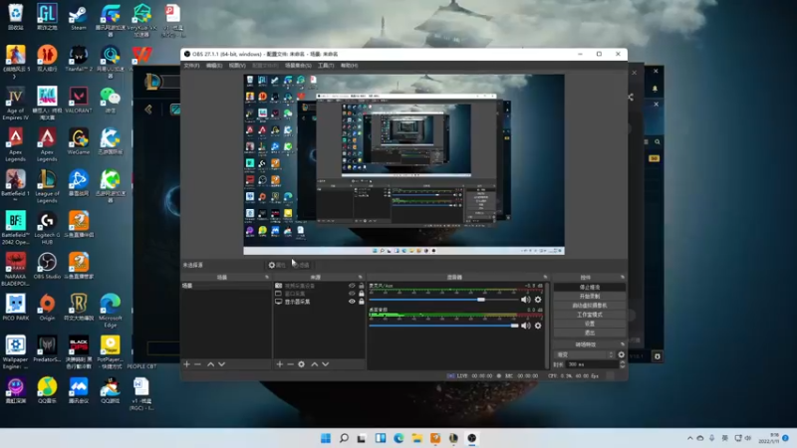The width and height of the screenshot is (797, 448).
Task: Open the Fade transition type dropdown
Action: point(585,354)
